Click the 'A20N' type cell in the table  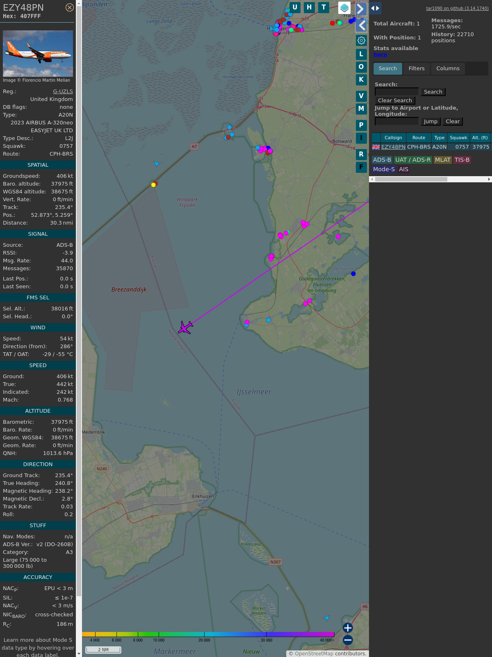click(x=439, y=147)
